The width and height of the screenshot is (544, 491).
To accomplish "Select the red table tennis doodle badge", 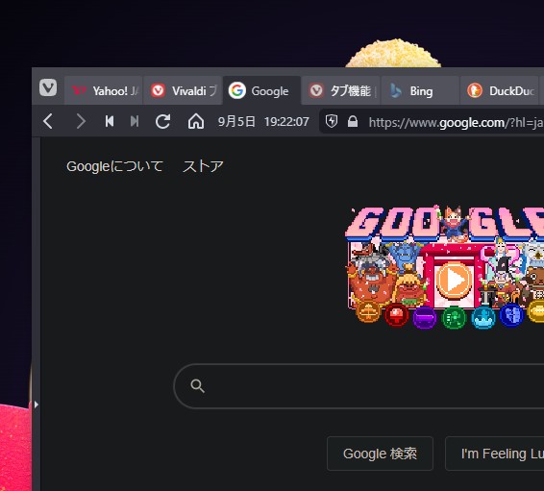I will [397, 315].
